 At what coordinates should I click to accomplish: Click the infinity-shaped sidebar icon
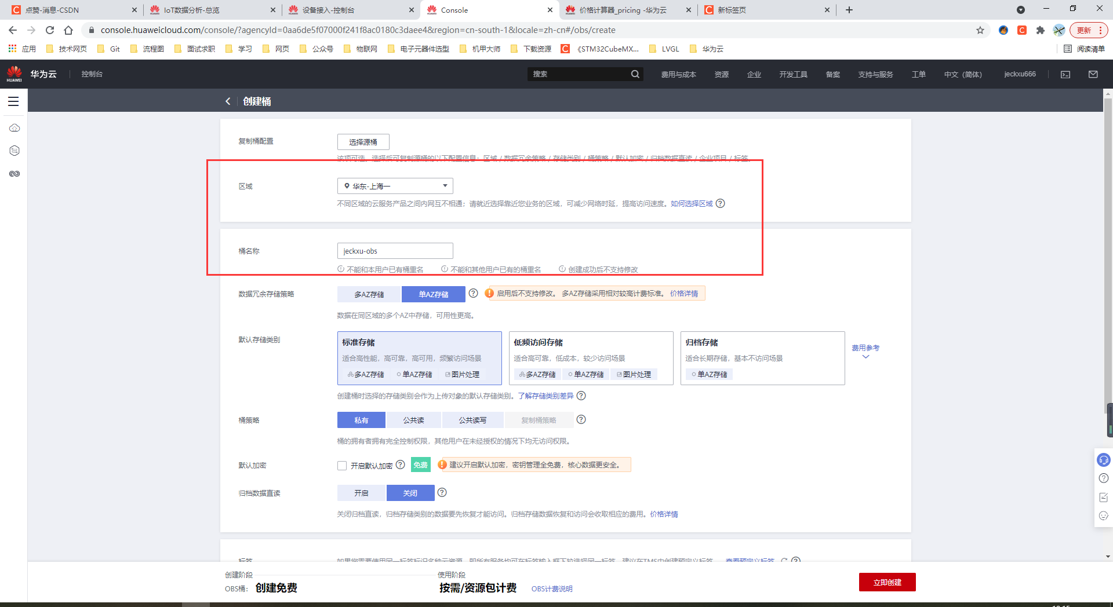[14, 174]
